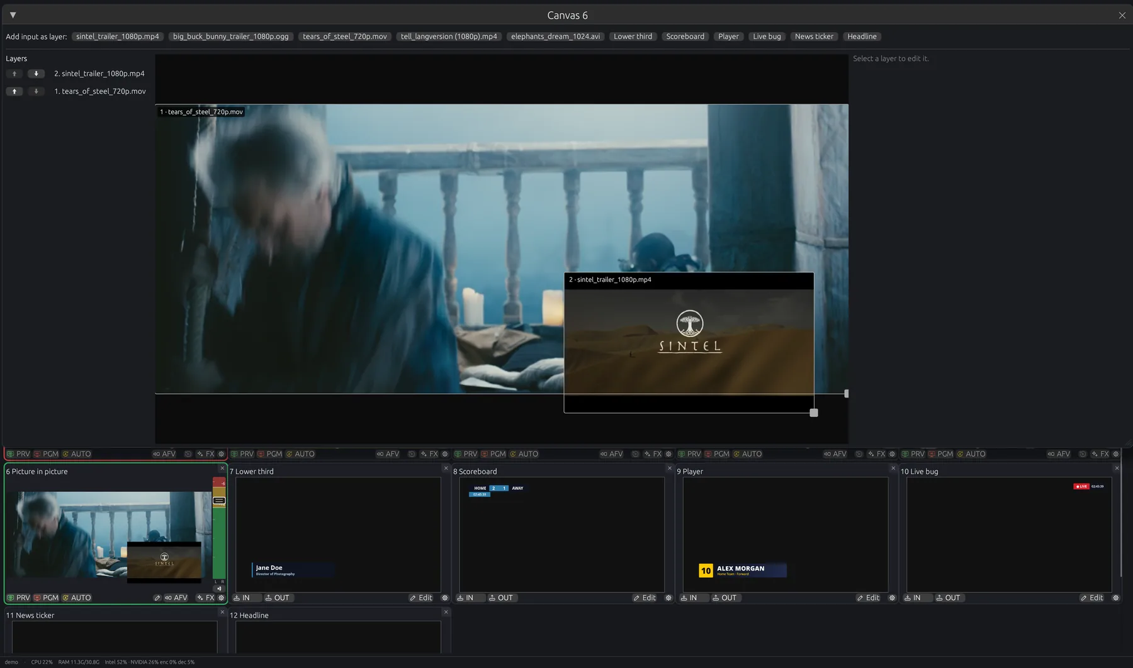Viewport: 1133px width, 668px height.
Task: Add Scoreboard input as layer
Action: pos(685,36)
